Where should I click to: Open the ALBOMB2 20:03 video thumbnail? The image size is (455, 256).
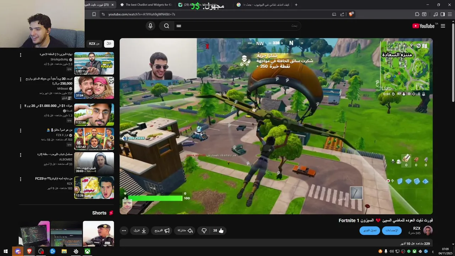tap(94, 163)
